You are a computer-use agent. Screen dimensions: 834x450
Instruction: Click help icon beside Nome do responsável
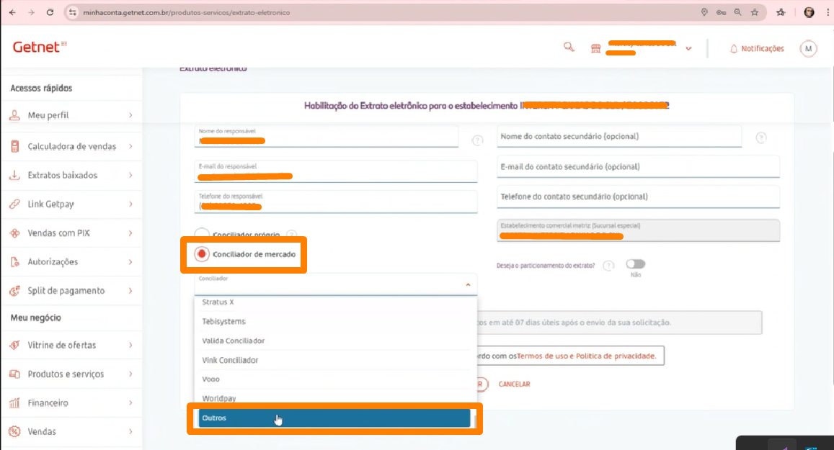478,140
